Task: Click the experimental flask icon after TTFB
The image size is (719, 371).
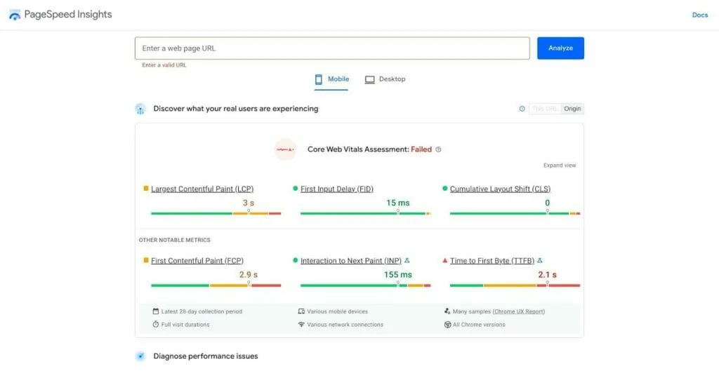Action: (x=540, y=260)
